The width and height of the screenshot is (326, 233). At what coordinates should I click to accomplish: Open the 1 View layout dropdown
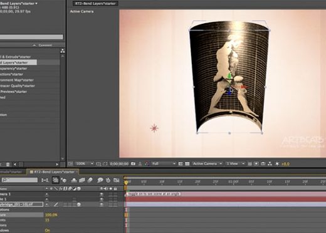235,163
